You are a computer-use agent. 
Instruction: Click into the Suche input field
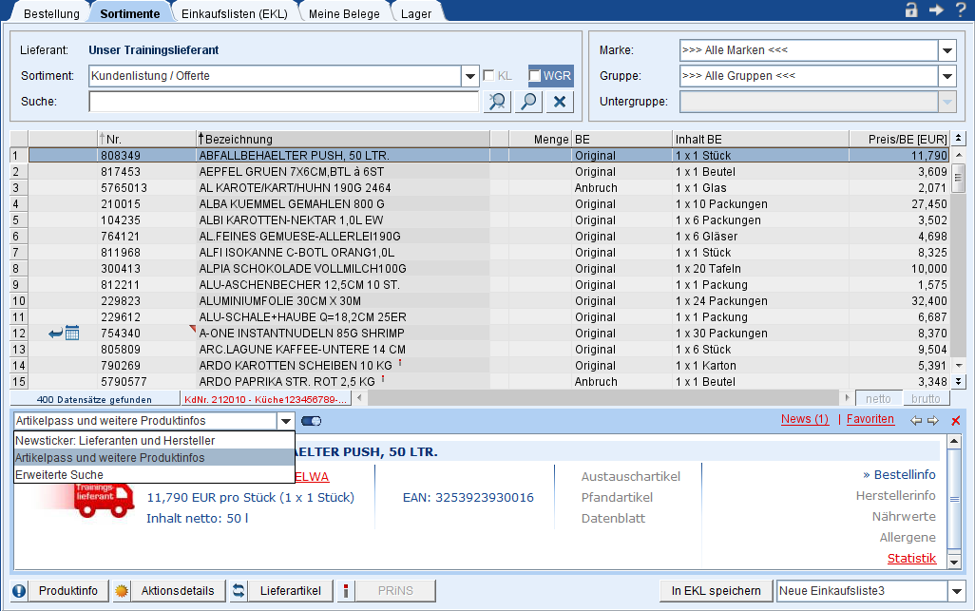[283, 102]
